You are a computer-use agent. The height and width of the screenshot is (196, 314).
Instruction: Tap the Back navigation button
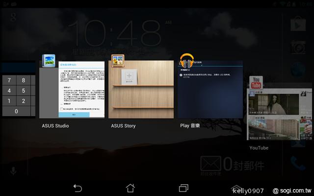click(x=78, y=188)
